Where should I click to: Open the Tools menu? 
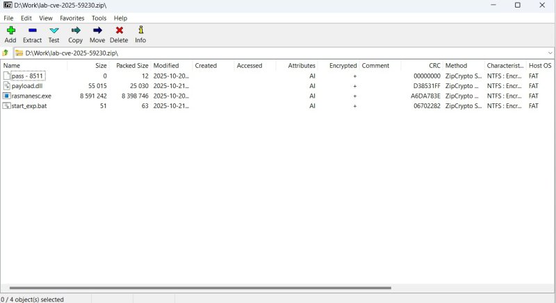coord(99,18)
